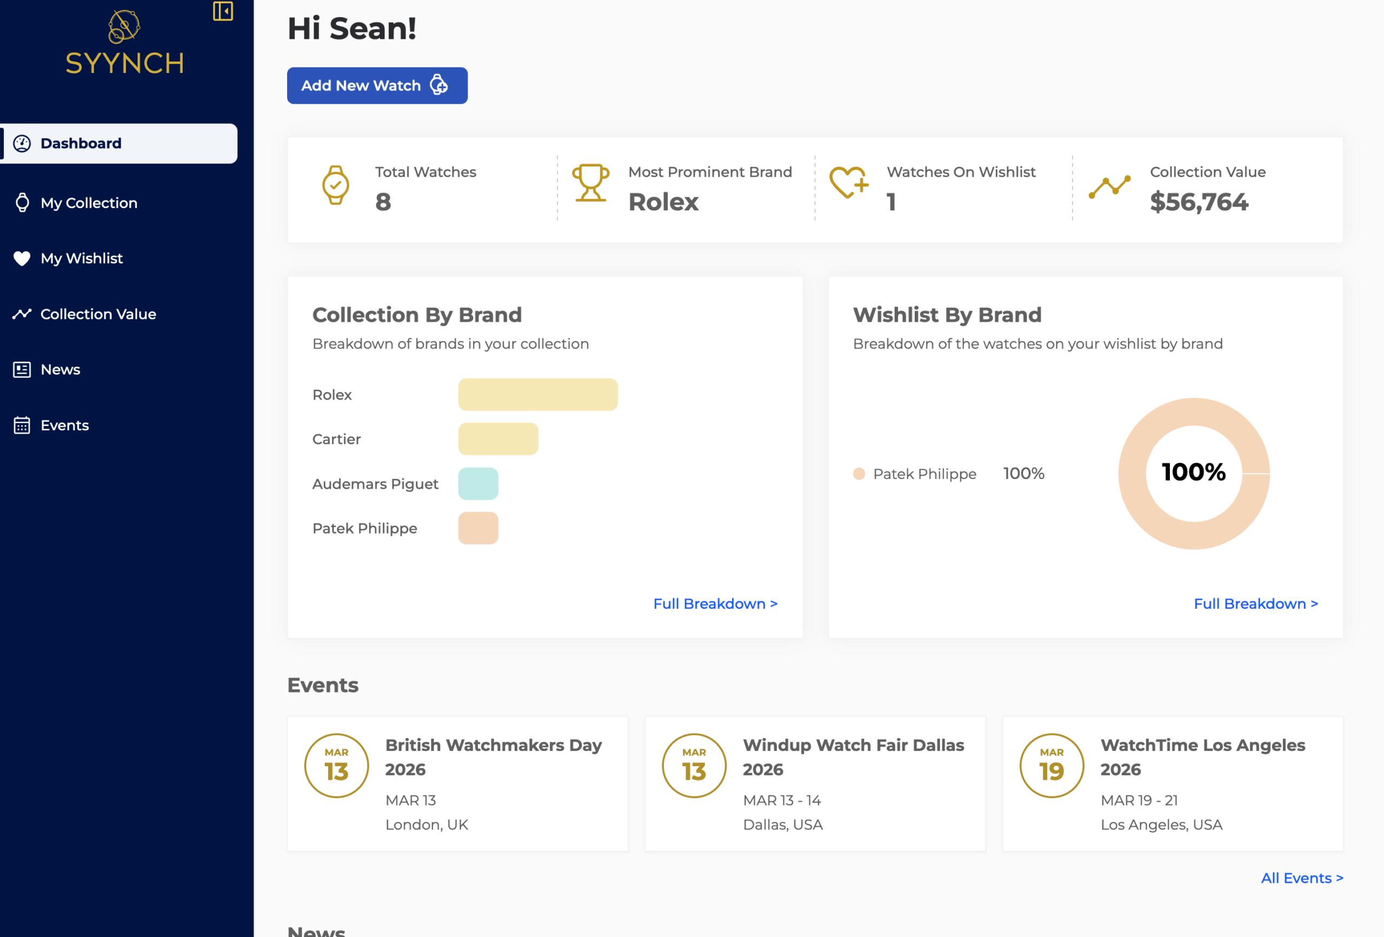This screenshot has width=1384, height=937.
Task: Click the Collection Value trend line icon
Action: 1109,187
